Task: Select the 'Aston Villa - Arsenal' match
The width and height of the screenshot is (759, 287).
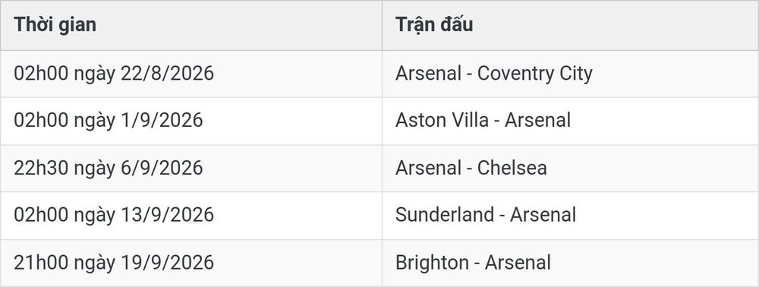Action: (570, 121)
